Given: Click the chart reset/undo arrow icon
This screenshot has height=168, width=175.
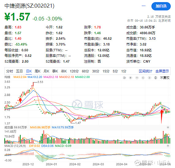Looking at the screenshot, I should pos(124,78).
